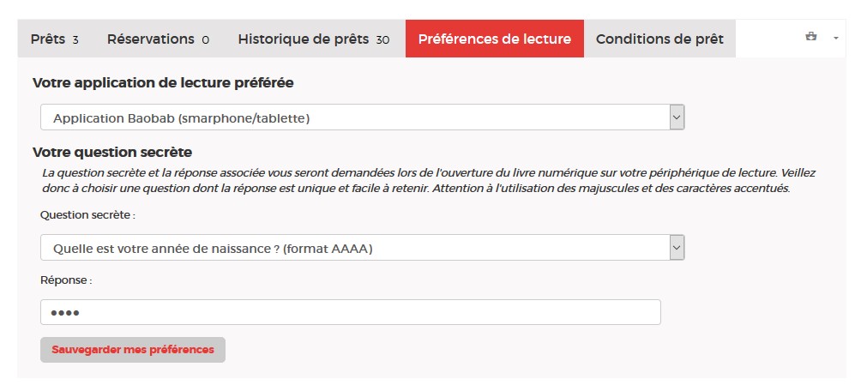Click the Question secrète label

87,214
